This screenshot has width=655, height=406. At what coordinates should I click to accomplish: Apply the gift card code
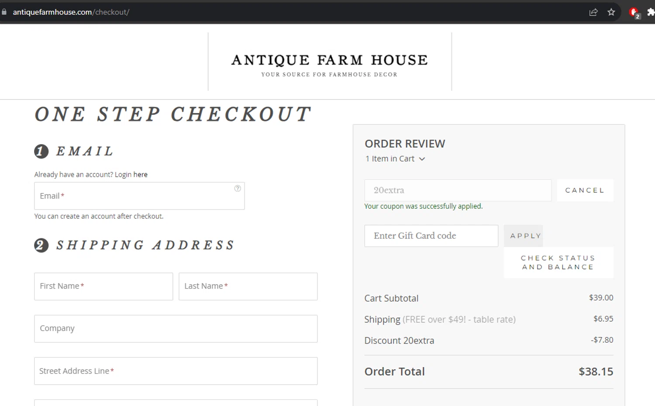[x=524, y=236]
